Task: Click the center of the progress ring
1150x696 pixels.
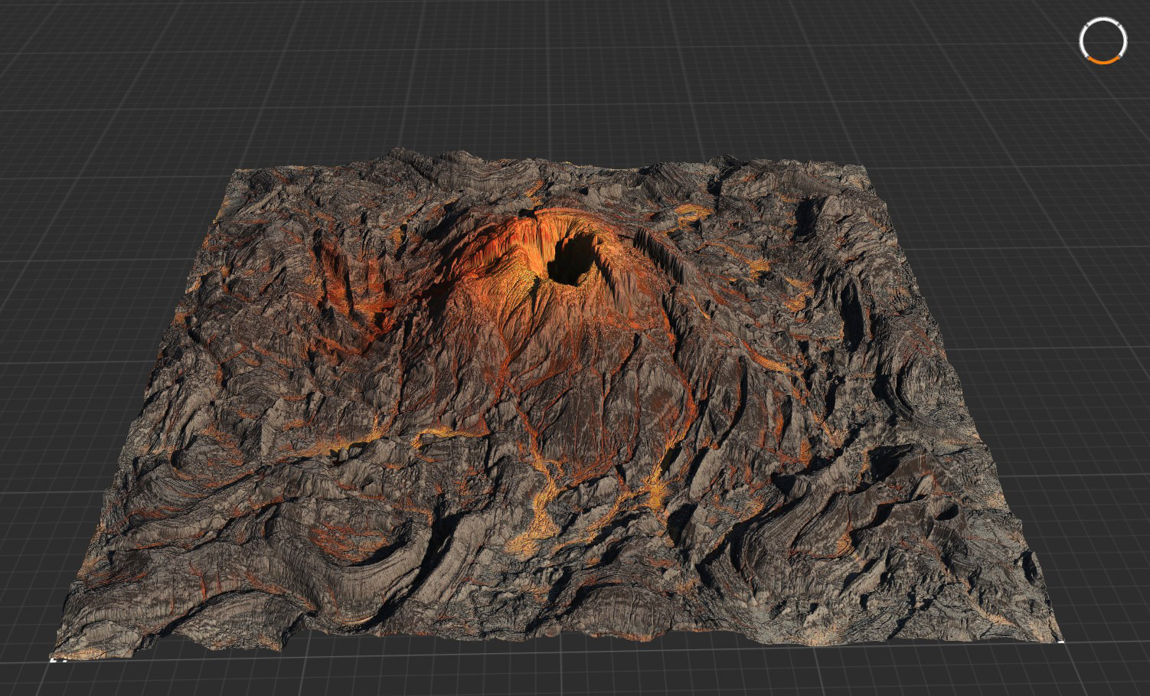Action: (1103, 40)
